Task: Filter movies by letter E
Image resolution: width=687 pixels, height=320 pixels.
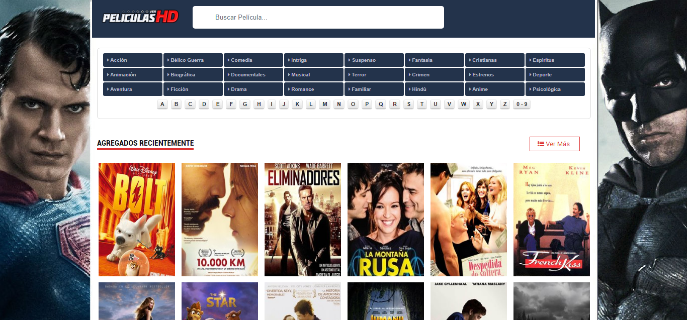Action: 217,104
